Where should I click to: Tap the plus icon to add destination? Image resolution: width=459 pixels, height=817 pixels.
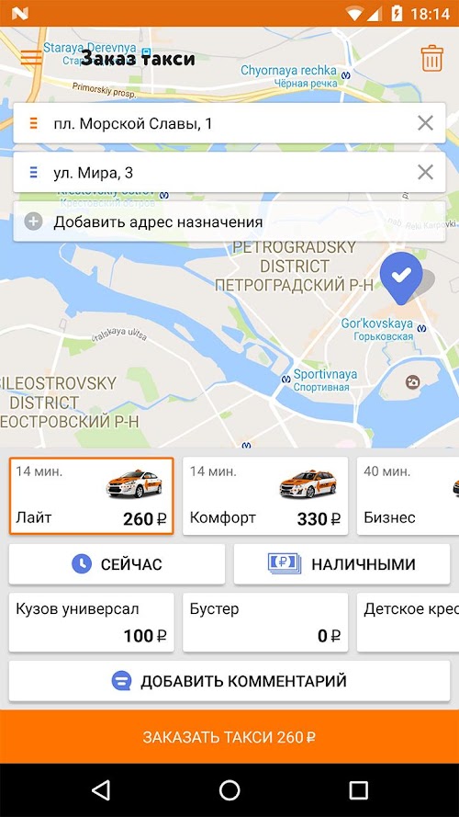33,222
